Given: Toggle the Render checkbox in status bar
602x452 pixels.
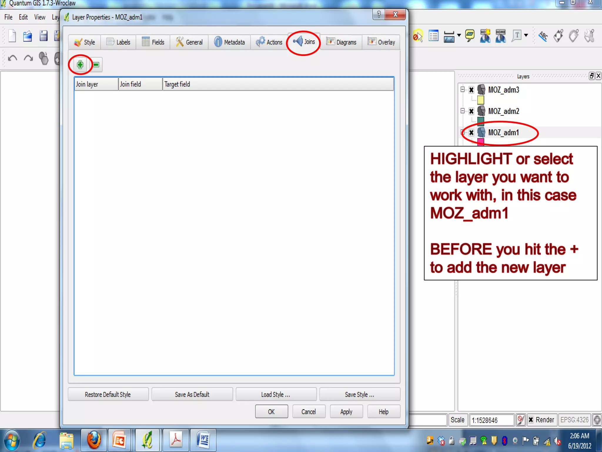Looking at the screenshot, I should pyautogui.click(x=531, y=420).
